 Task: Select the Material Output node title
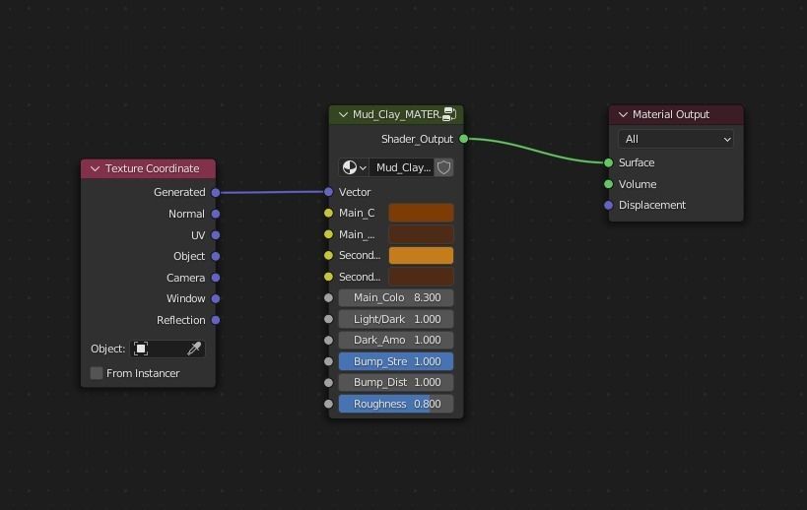tap(671, 114)
